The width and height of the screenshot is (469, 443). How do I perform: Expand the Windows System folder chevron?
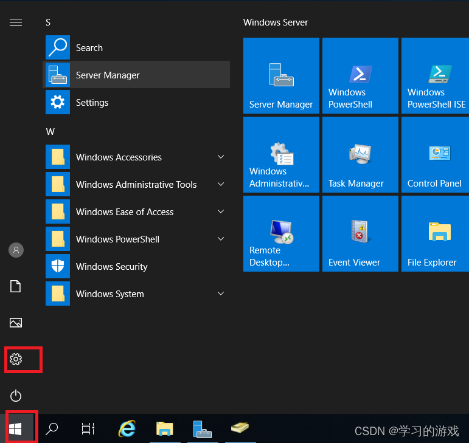(221, 294)
